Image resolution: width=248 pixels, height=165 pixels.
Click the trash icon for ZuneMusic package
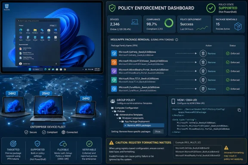[x=203, y=89]
